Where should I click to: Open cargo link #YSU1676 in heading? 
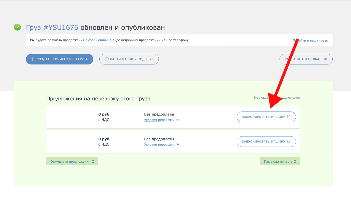(x=52, y=28)
